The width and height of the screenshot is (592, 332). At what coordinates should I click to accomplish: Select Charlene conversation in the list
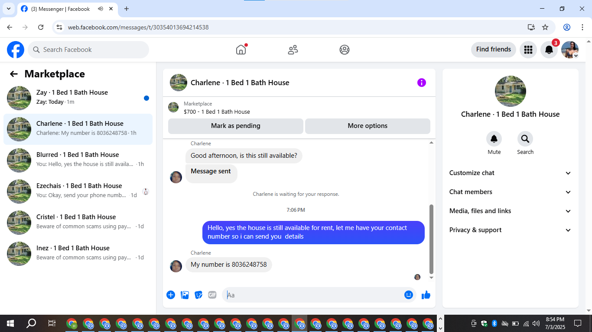(78, 129)
